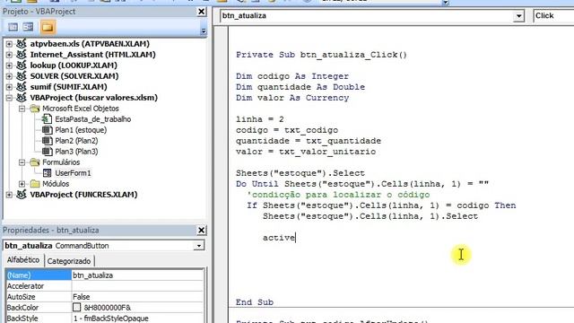The width and height of the screenshot is (574, 323).
Task: Toggle Folders icon in Project panel
Action: pyautogui.click(x=48, y=27)
